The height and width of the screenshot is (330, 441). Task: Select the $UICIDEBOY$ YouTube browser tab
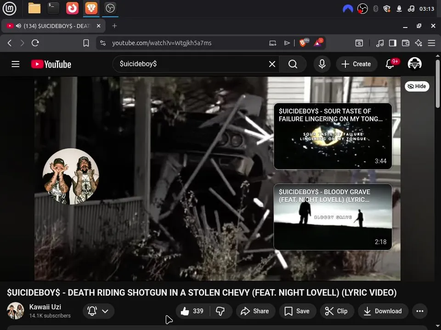tap(53, 26)
